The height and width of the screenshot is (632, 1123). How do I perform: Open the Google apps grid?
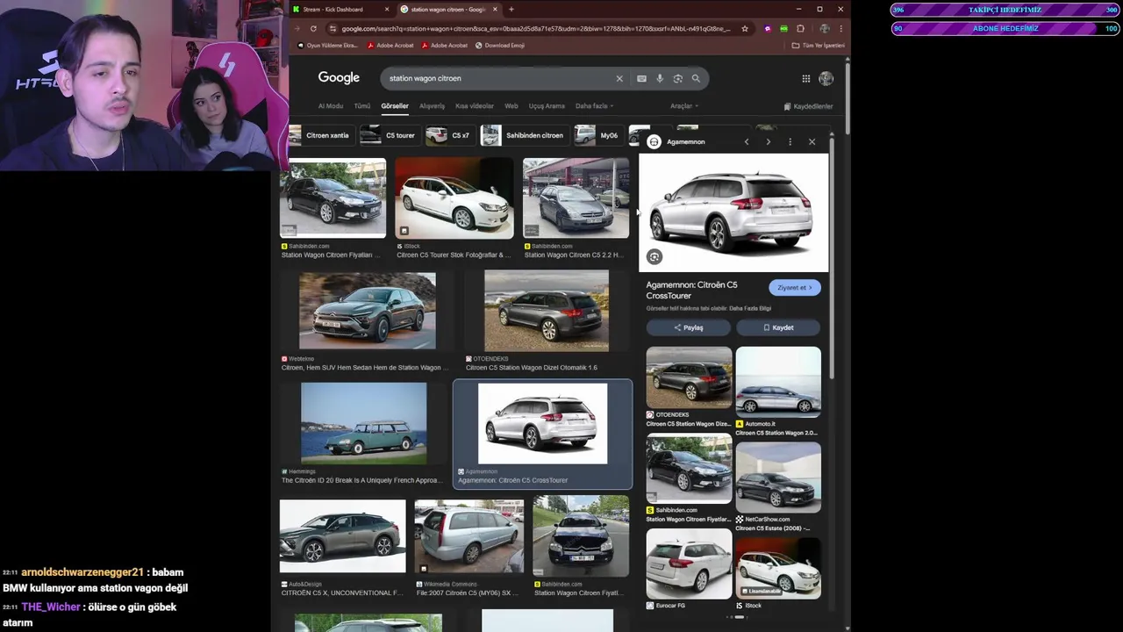(x=806, y=78)
